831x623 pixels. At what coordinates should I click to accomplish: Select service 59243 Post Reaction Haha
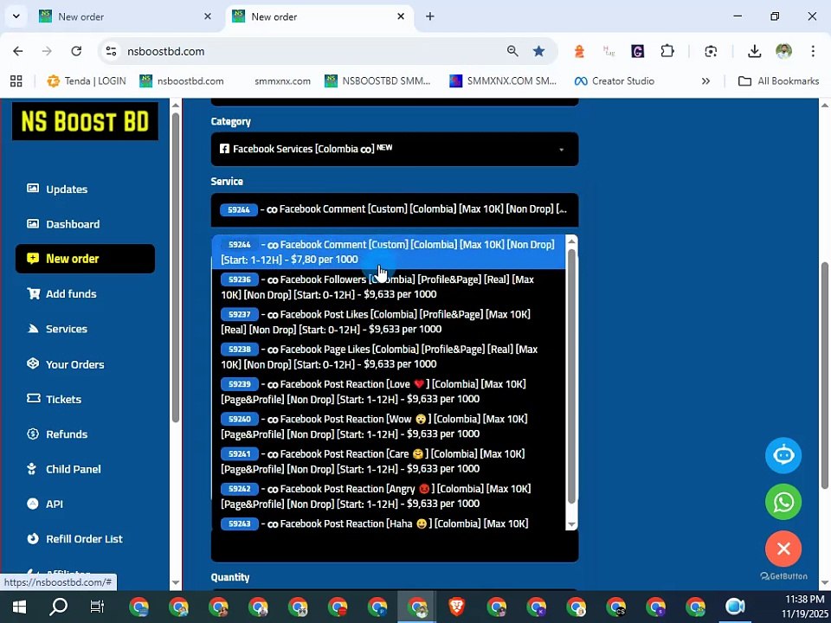point(389,523)
